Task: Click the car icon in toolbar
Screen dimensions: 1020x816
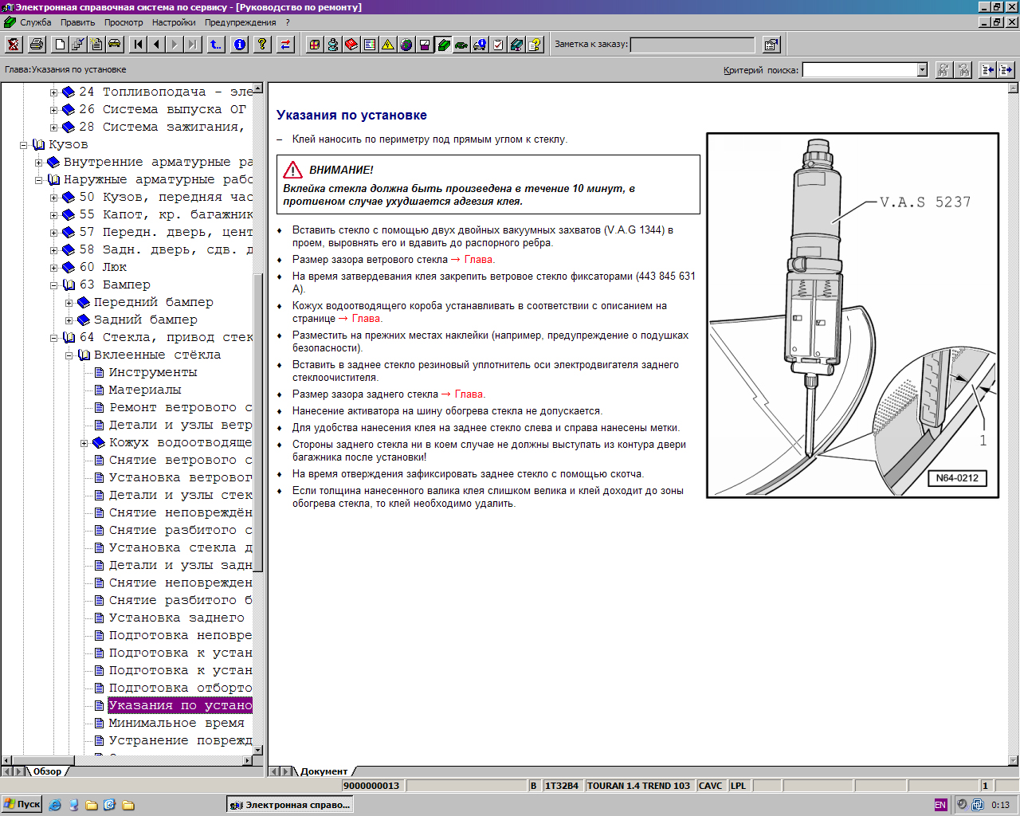Action: pyautogui.click(x=114, y=45)
